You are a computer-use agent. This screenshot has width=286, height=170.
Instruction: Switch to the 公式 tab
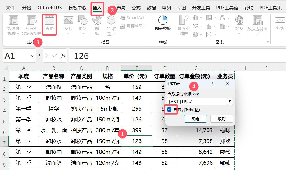click(136, 8)
